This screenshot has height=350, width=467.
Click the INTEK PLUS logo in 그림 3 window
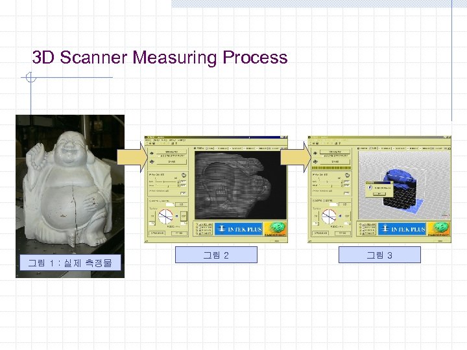(402, 229)
